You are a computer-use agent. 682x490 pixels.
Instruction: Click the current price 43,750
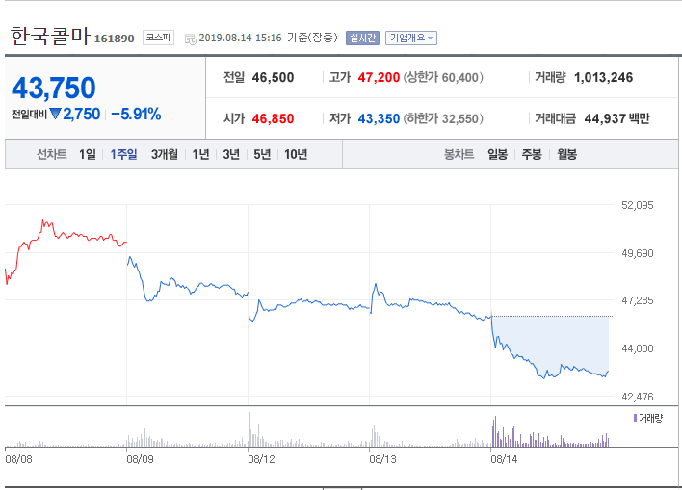click(54, 88)
